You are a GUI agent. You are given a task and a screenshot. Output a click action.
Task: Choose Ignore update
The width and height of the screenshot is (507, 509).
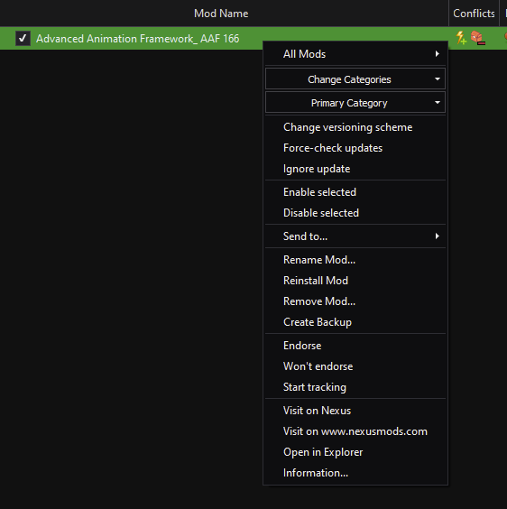click(x=355, y=169)
